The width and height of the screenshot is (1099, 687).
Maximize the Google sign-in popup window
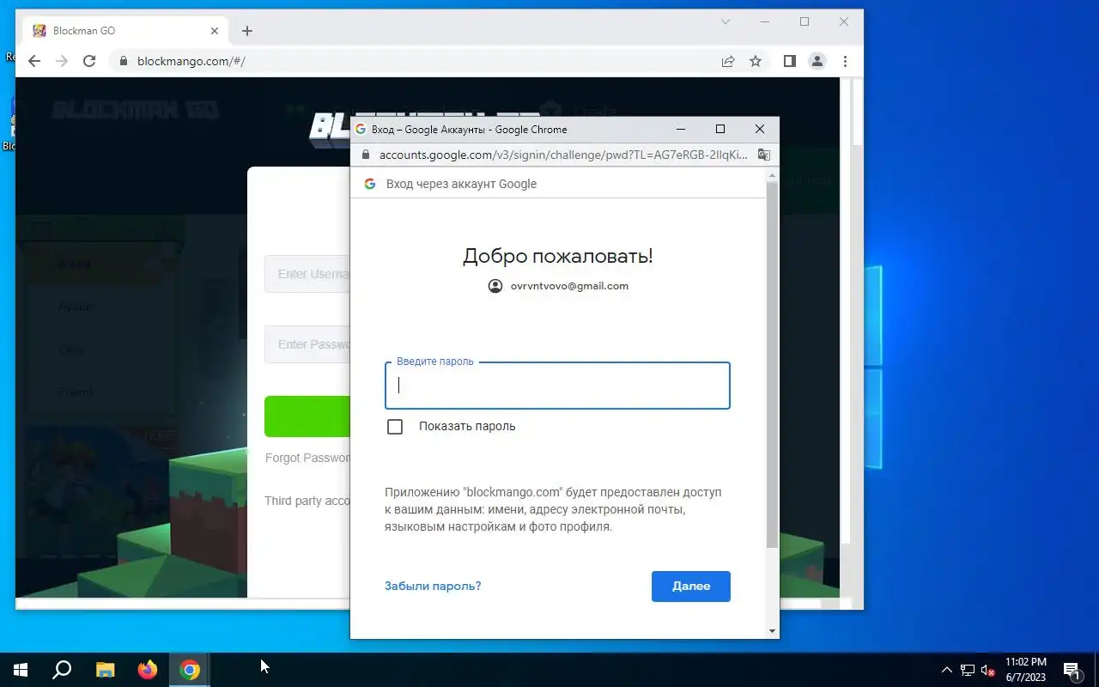click(x=720, y=130)
